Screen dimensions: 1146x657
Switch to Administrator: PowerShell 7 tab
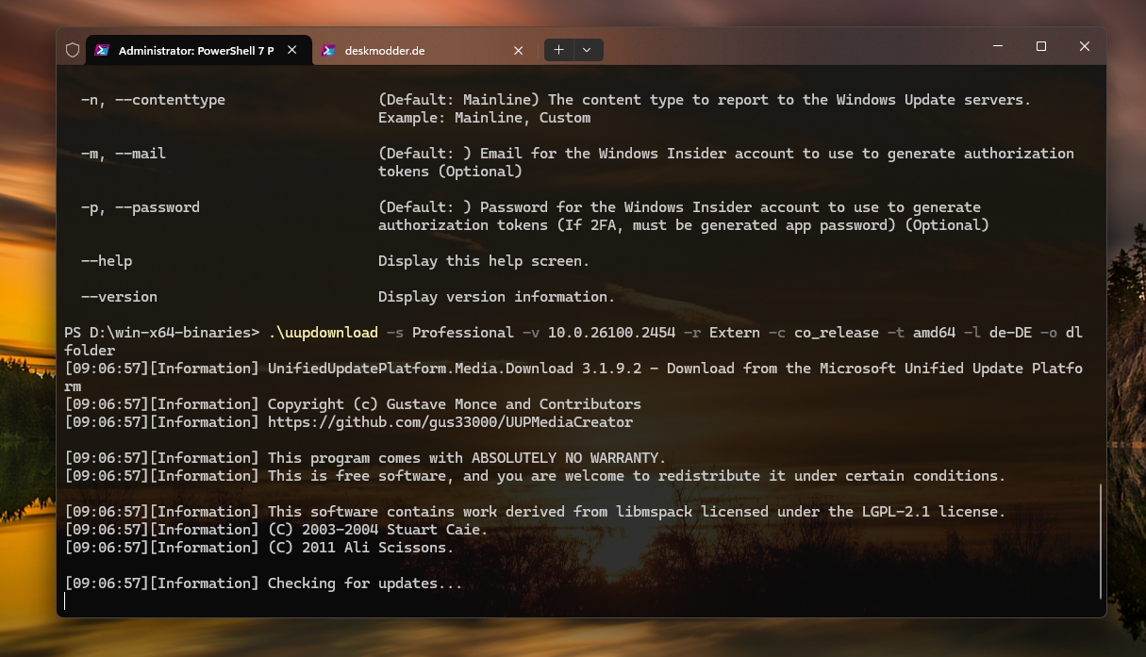[198, 50]
